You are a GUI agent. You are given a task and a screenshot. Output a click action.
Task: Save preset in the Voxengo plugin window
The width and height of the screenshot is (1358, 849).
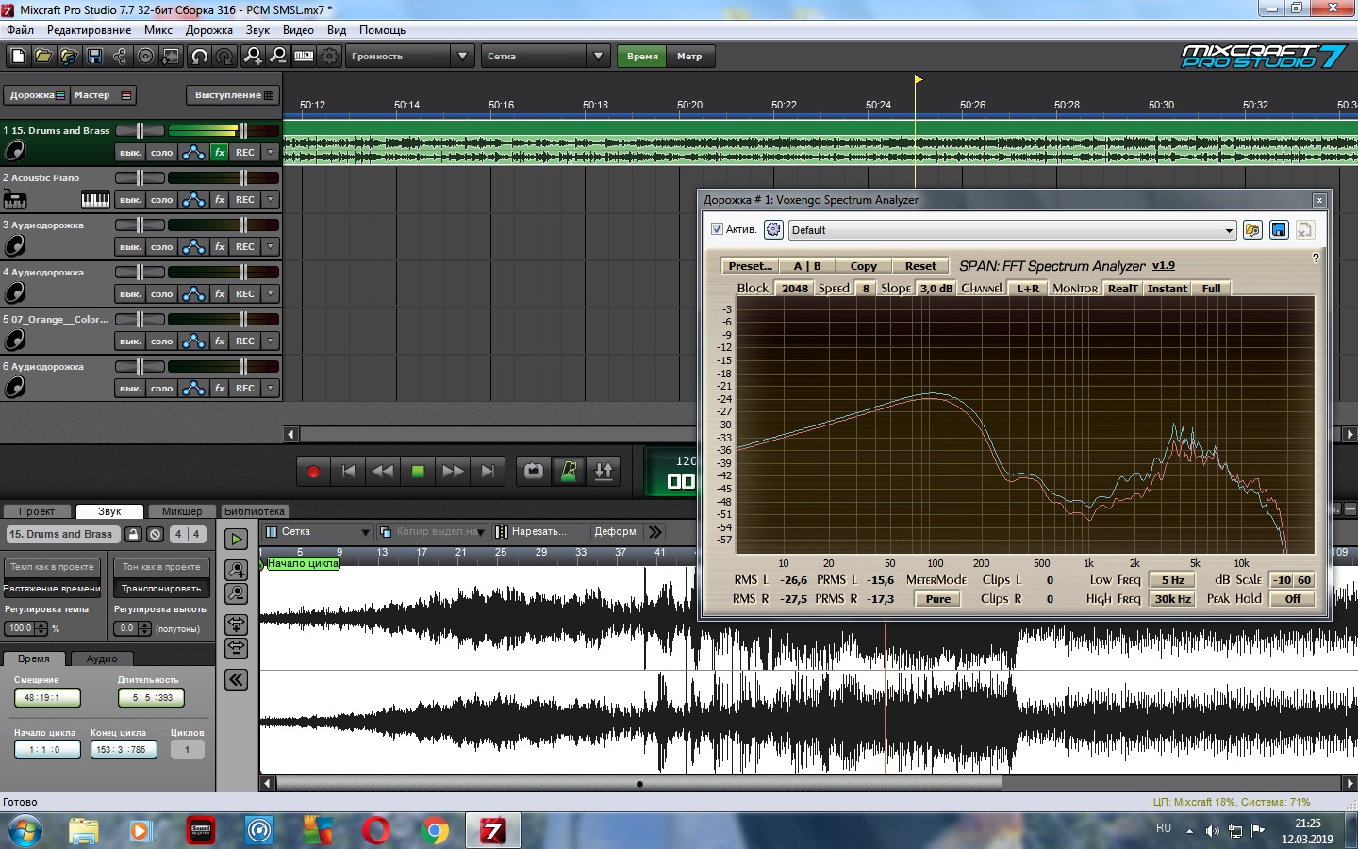(x=1279, y=230)
